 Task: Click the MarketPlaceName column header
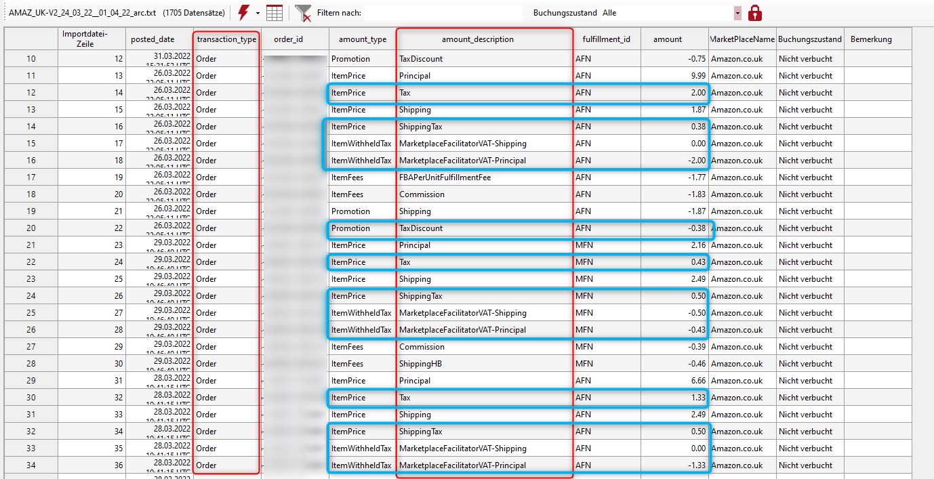click(x=742, y=39)
